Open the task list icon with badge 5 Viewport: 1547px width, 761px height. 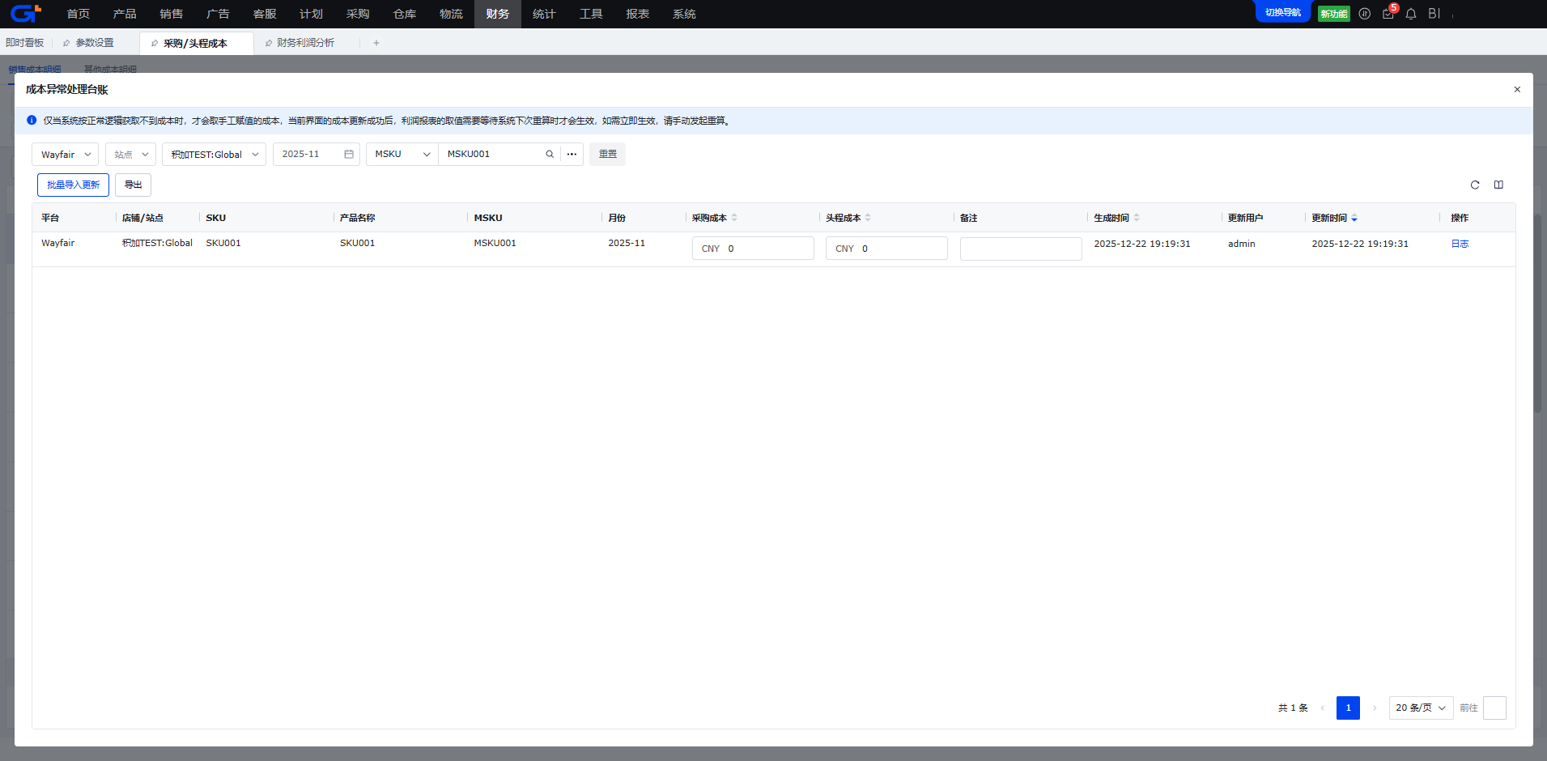[1388, 14]
